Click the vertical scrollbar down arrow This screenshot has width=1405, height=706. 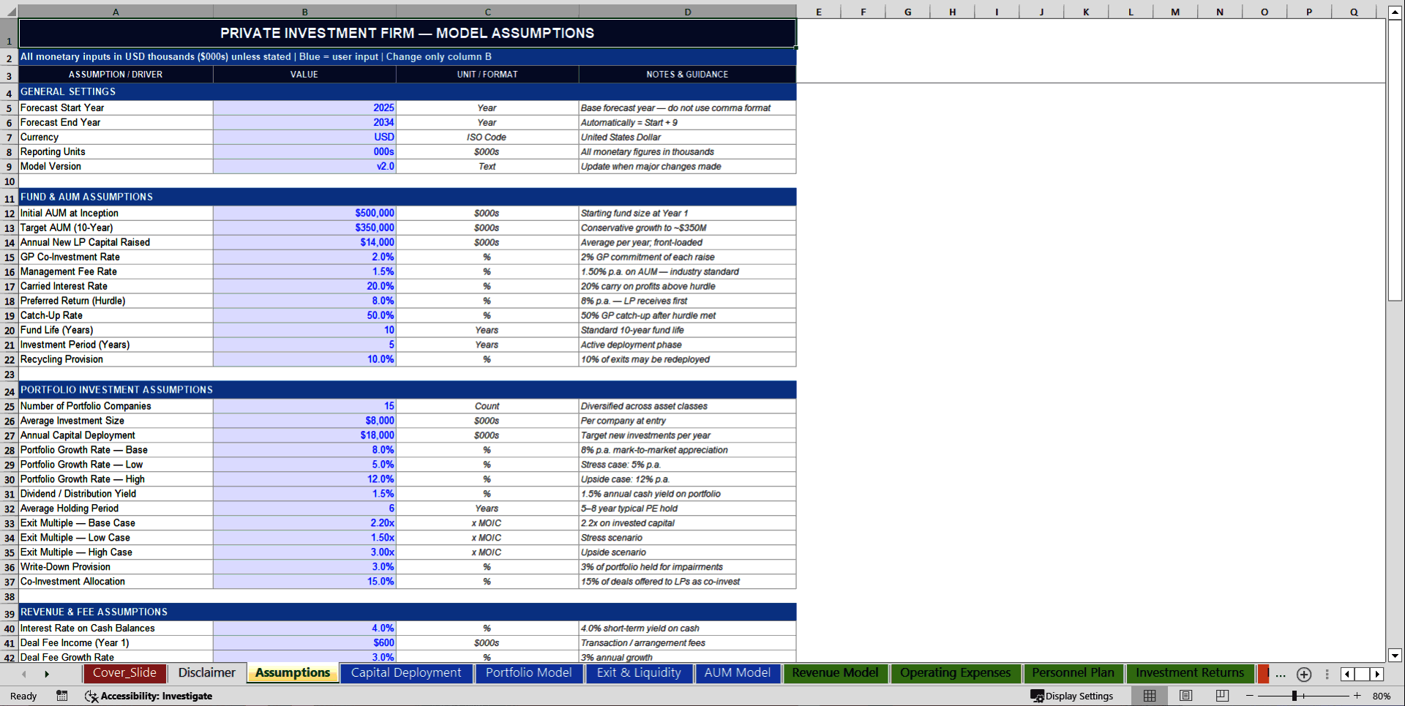pos(1396,656)
